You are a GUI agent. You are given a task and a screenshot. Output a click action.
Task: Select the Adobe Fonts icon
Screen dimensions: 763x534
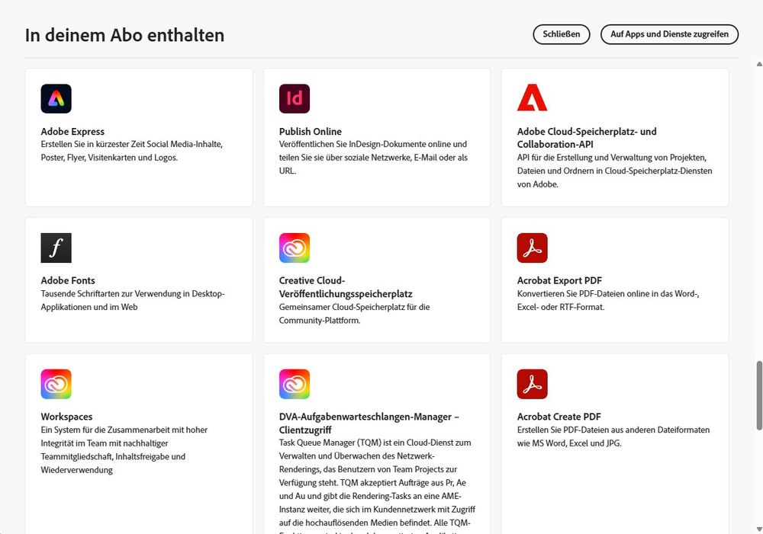[56, 248]
